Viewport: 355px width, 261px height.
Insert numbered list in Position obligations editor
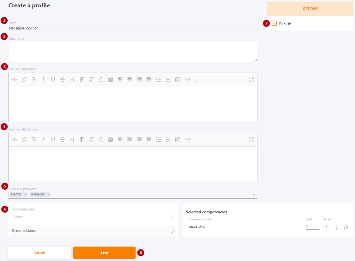click(168, 140)
